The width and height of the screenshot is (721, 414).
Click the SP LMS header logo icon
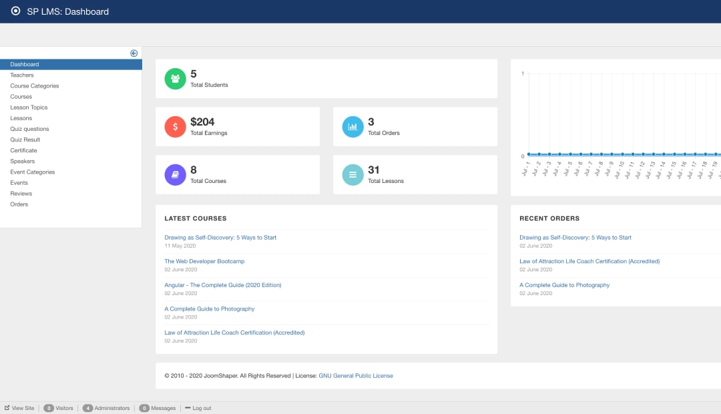[15, 11]
